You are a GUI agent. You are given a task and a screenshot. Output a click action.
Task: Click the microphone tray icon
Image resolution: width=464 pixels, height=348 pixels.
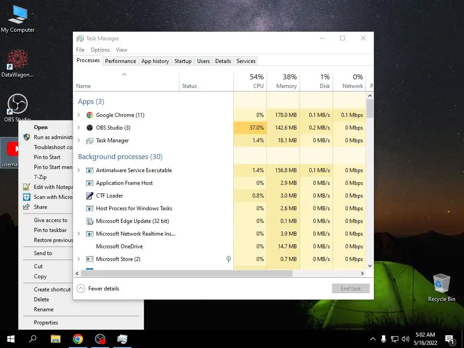pyautogui.click(x=383, y=339)
